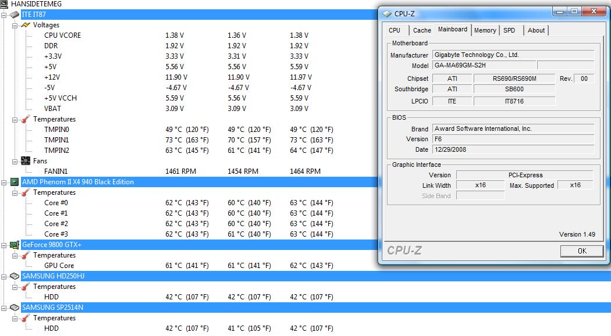Select the GPU Core temperature row

(59, 266)
